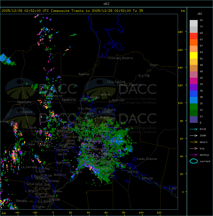Viewport: 213px width, 216px height.
Task: Click the 'C_Guido' map label
Action: (31, 127)
